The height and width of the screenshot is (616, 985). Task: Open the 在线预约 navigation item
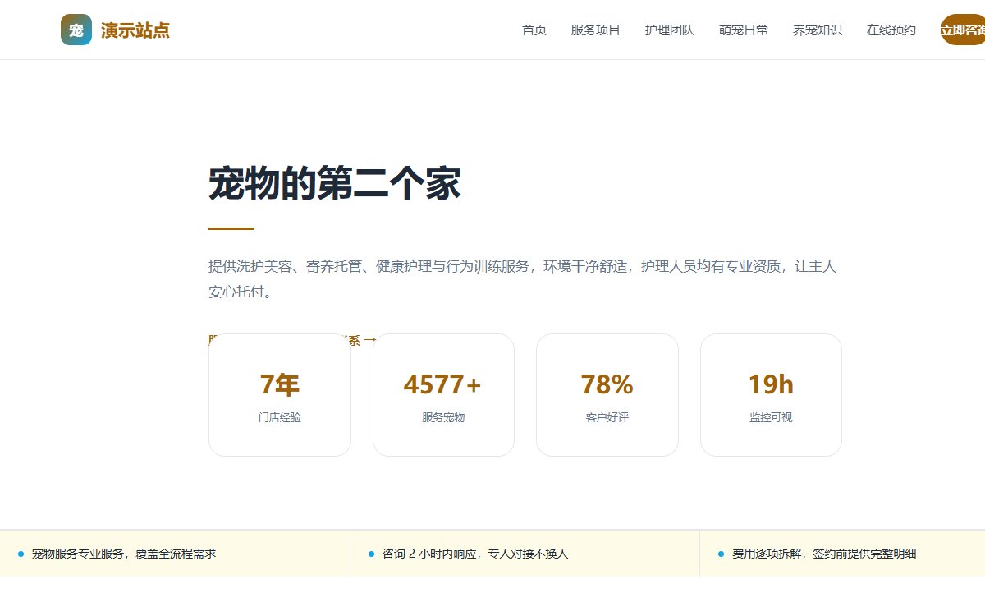click(x=891, y=30)
